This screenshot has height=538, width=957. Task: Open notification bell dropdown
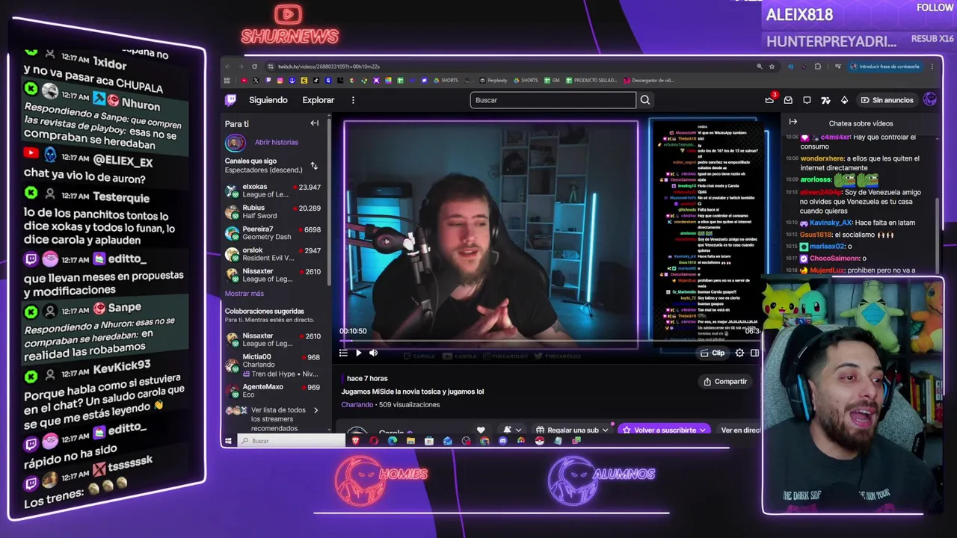click(x=511, y=430)
